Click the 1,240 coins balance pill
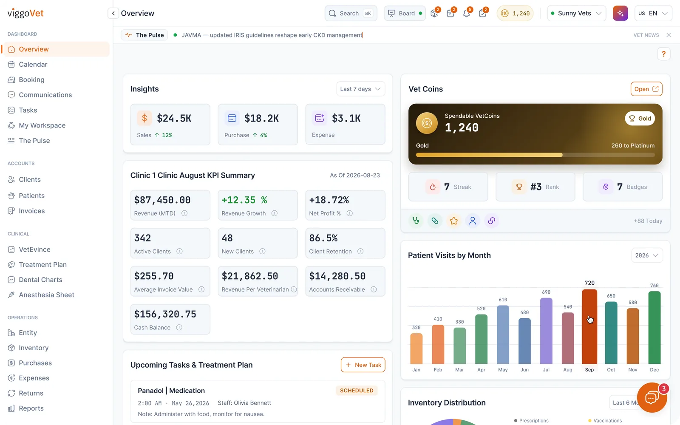The height and width of the screenshot is (425, 680). click(515, 13)
